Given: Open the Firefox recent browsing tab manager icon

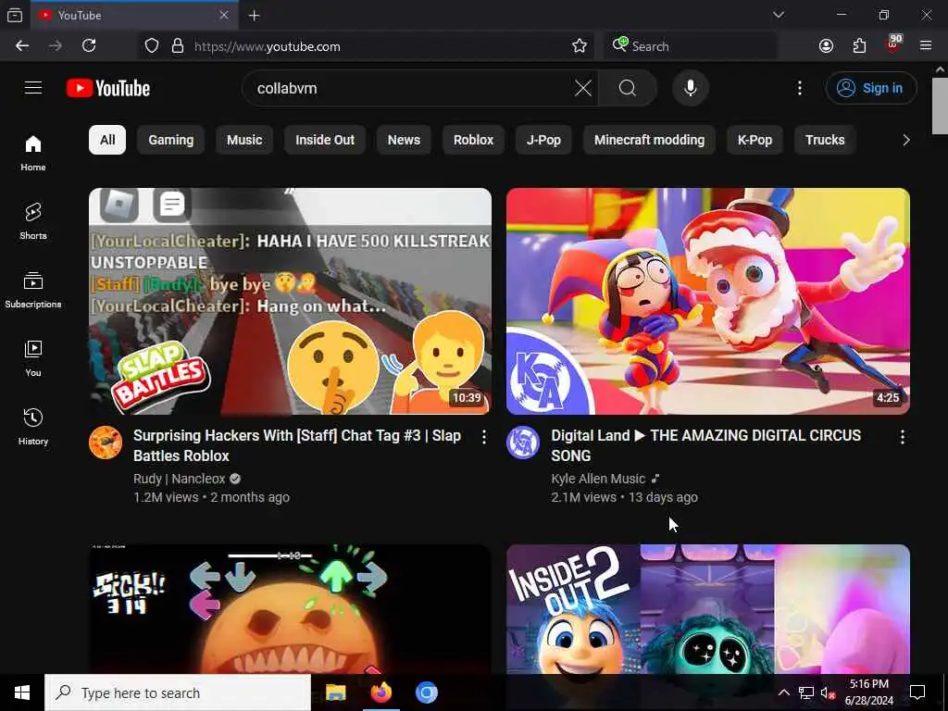Looking at the screenshot, I should [x=15, y=15].
